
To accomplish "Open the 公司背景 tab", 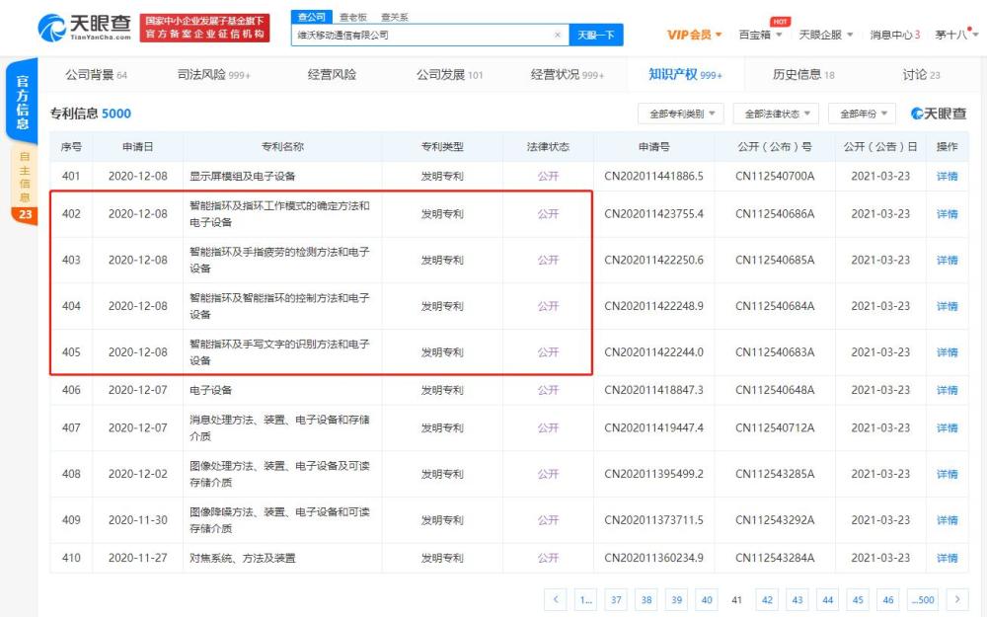I will coord(96,75).
